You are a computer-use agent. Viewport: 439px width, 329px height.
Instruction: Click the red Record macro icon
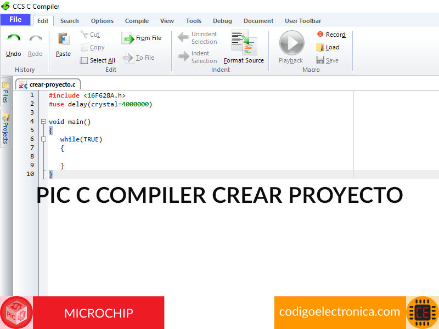pos(320,34)
